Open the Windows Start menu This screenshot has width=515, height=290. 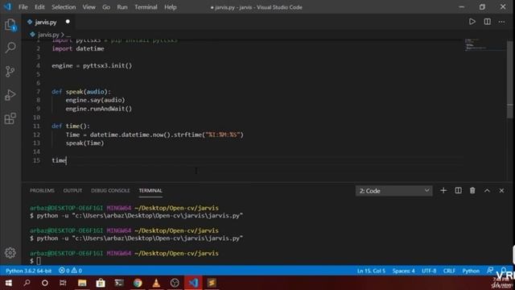[x=9, y=283]
